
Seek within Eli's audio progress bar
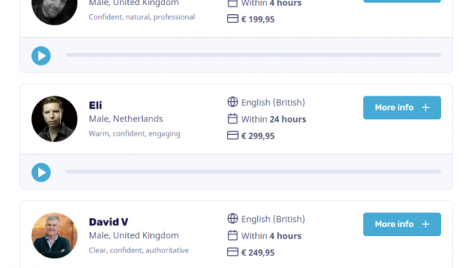tap(254, 171)
